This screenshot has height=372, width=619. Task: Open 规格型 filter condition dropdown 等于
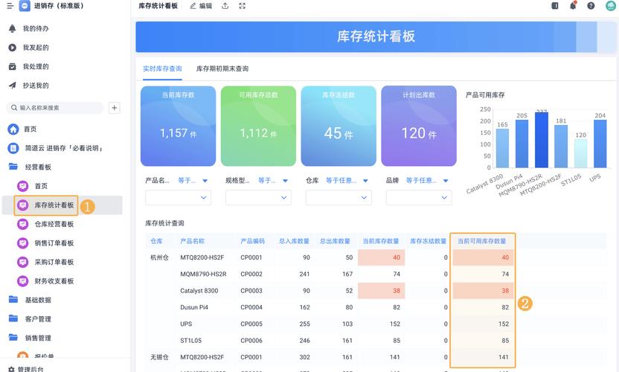coord(273,181)
